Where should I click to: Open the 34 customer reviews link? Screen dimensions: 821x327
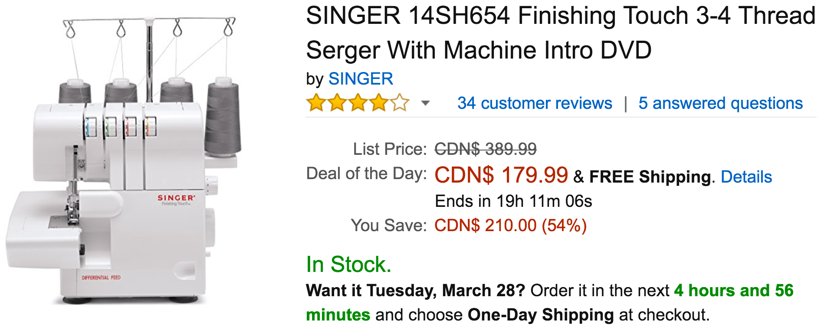535,103
